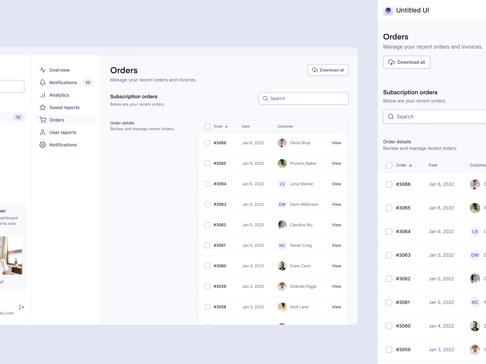Screen dimensions: 486x364
Task: Click the Notifications bell icon
Action: pos(43,82)
